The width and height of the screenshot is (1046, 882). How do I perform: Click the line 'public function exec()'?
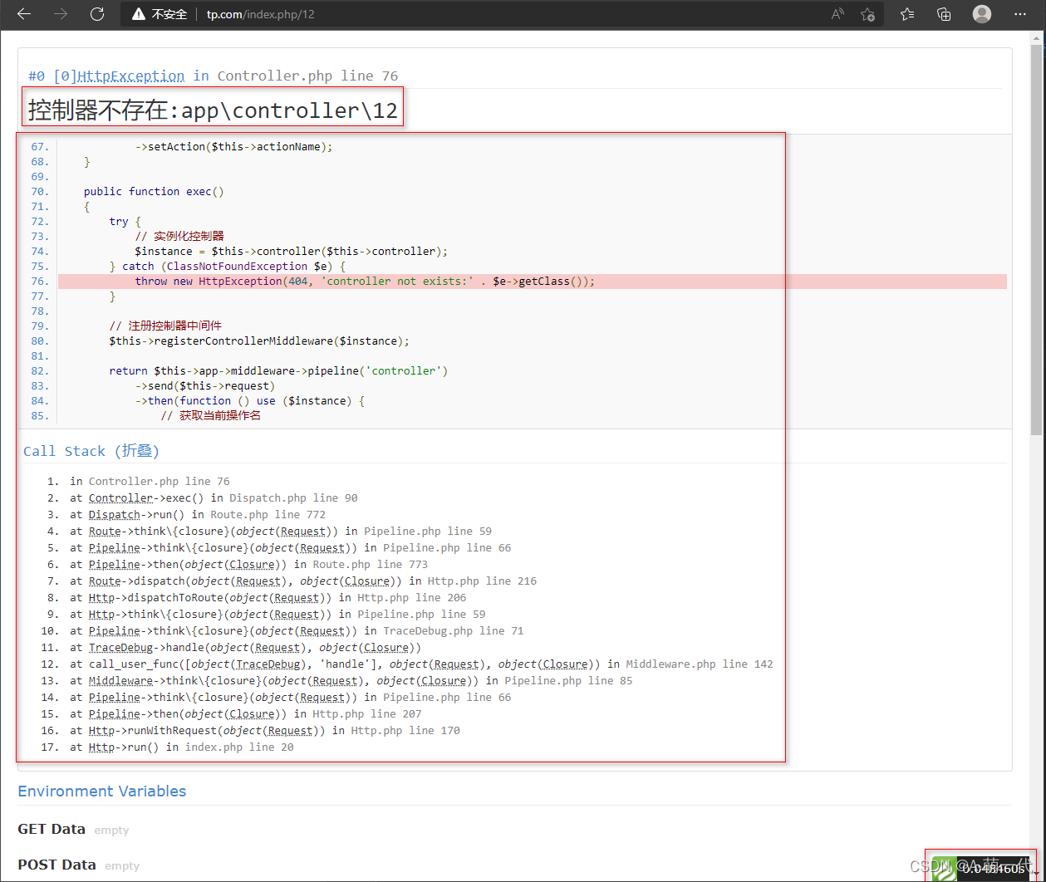coord(155,192)
